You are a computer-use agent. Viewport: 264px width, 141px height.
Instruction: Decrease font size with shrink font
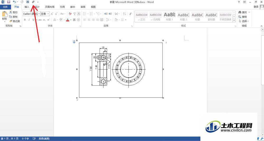pyautogui.click(x=56, y=14)
